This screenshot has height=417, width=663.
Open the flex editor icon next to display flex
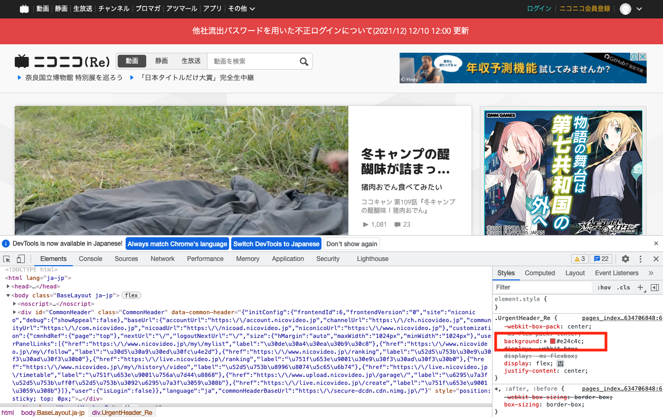pos(561,363)
